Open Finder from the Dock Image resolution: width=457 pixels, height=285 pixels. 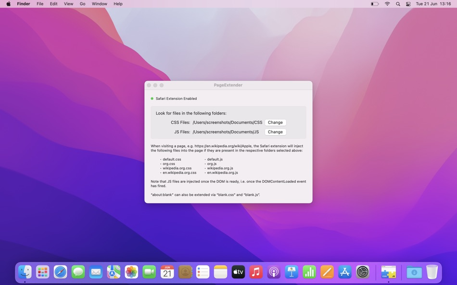[25, 272]
